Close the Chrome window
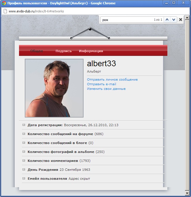 pyautogui.click(x=183, y=3)
